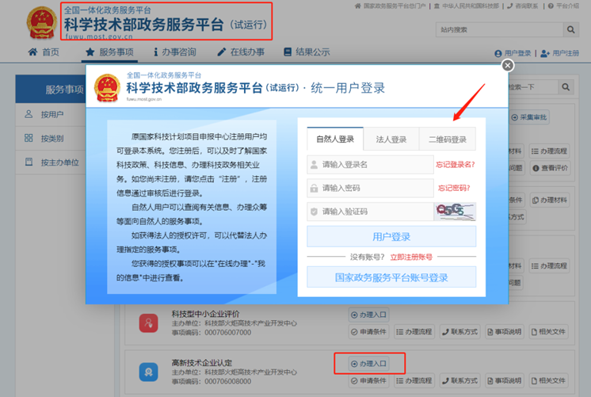Switch to the 法人登录 tab
Viewport: 591px width, 397px height.
click(391, 139)
